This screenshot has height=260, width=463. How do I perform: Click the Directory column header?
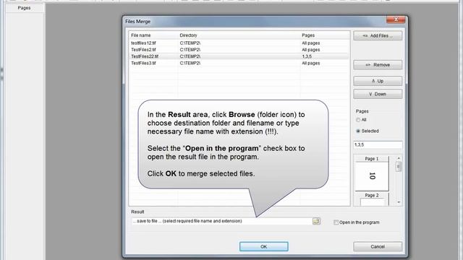click(x=239, y=35)
